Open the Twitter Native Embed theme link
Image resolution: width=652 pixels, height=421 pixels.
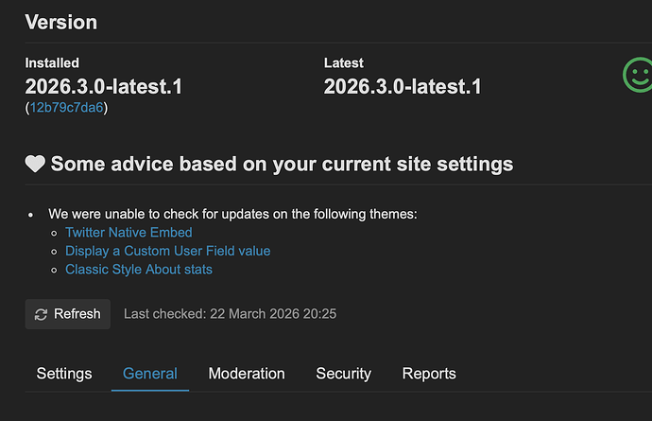coord(129,233)
